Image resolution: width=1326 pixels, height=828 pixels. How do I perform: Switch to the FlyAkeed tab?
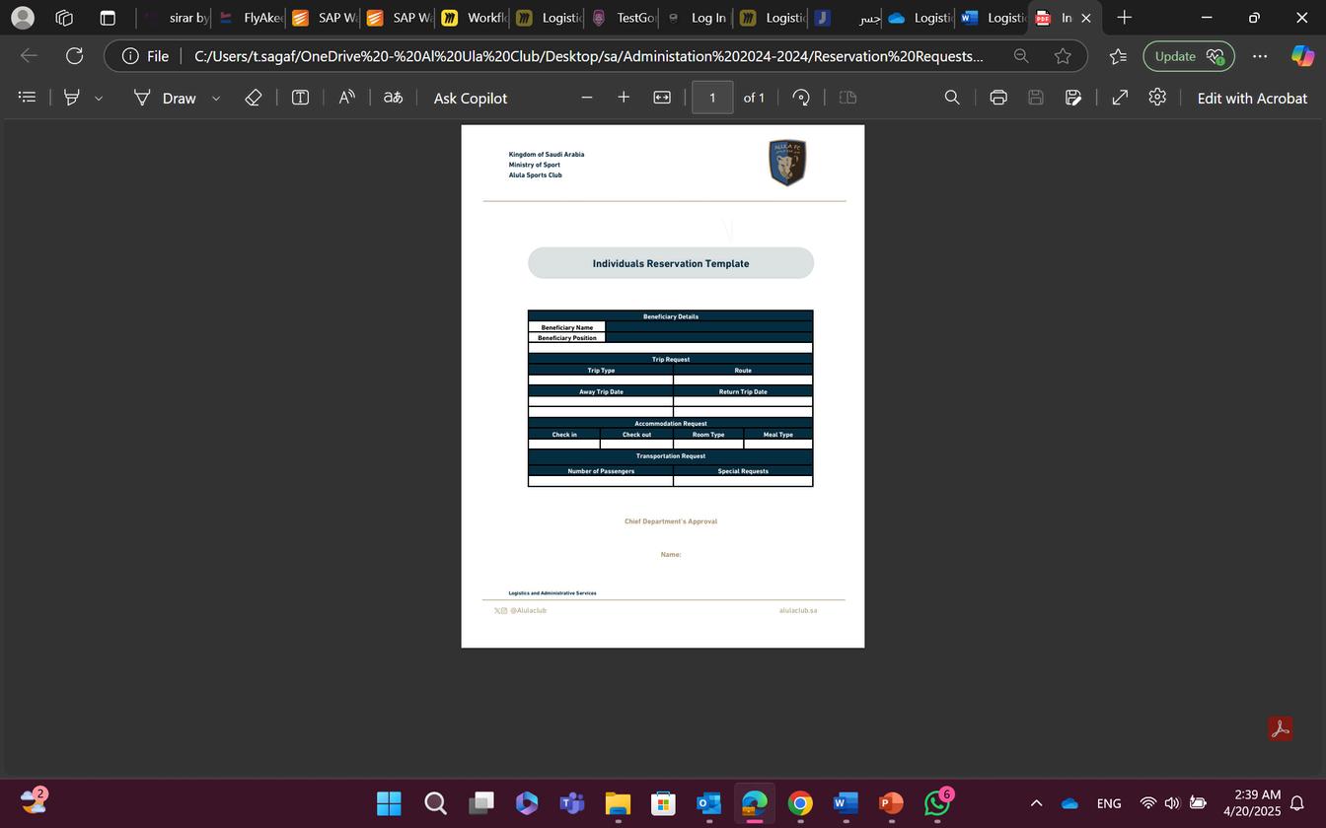coord(251,18)
